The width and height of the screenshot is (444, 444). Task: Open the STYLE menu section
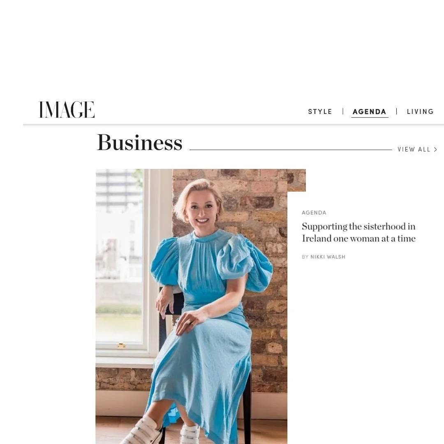pyautogui.click(x=320, y=111)
